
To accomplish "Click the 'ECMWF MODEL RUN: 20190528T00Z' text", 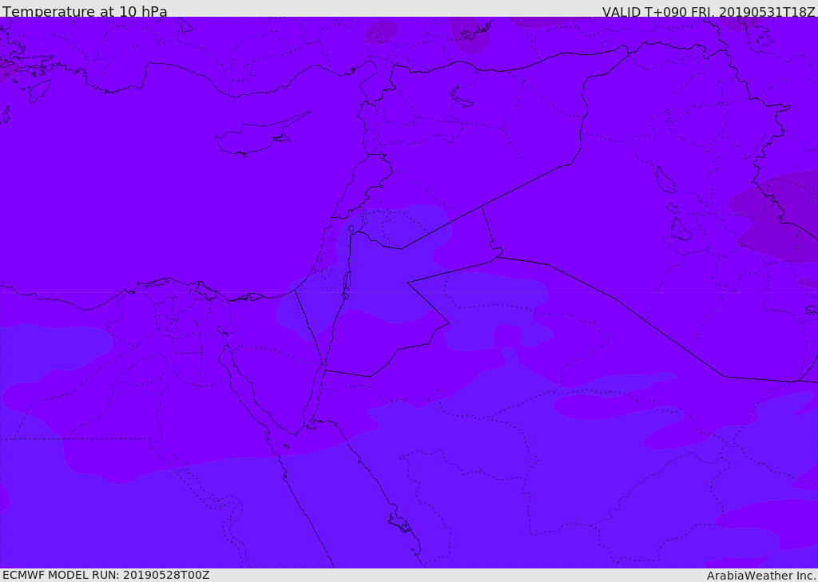I will click(x=106, y=575).
